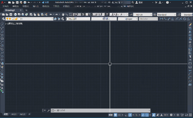Select the Line tool in the draw toolbar
This screenshot has height=118, width=193.
click(x=2, y=24)
